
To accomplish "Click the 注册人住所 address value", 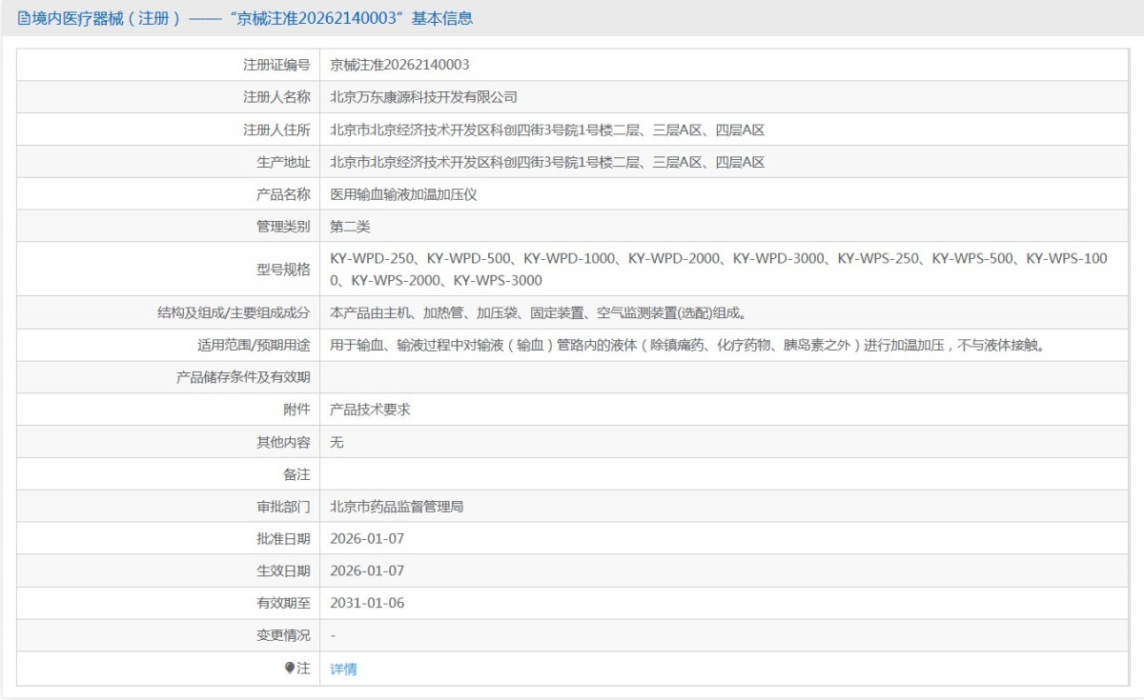I will coord(547,130).
